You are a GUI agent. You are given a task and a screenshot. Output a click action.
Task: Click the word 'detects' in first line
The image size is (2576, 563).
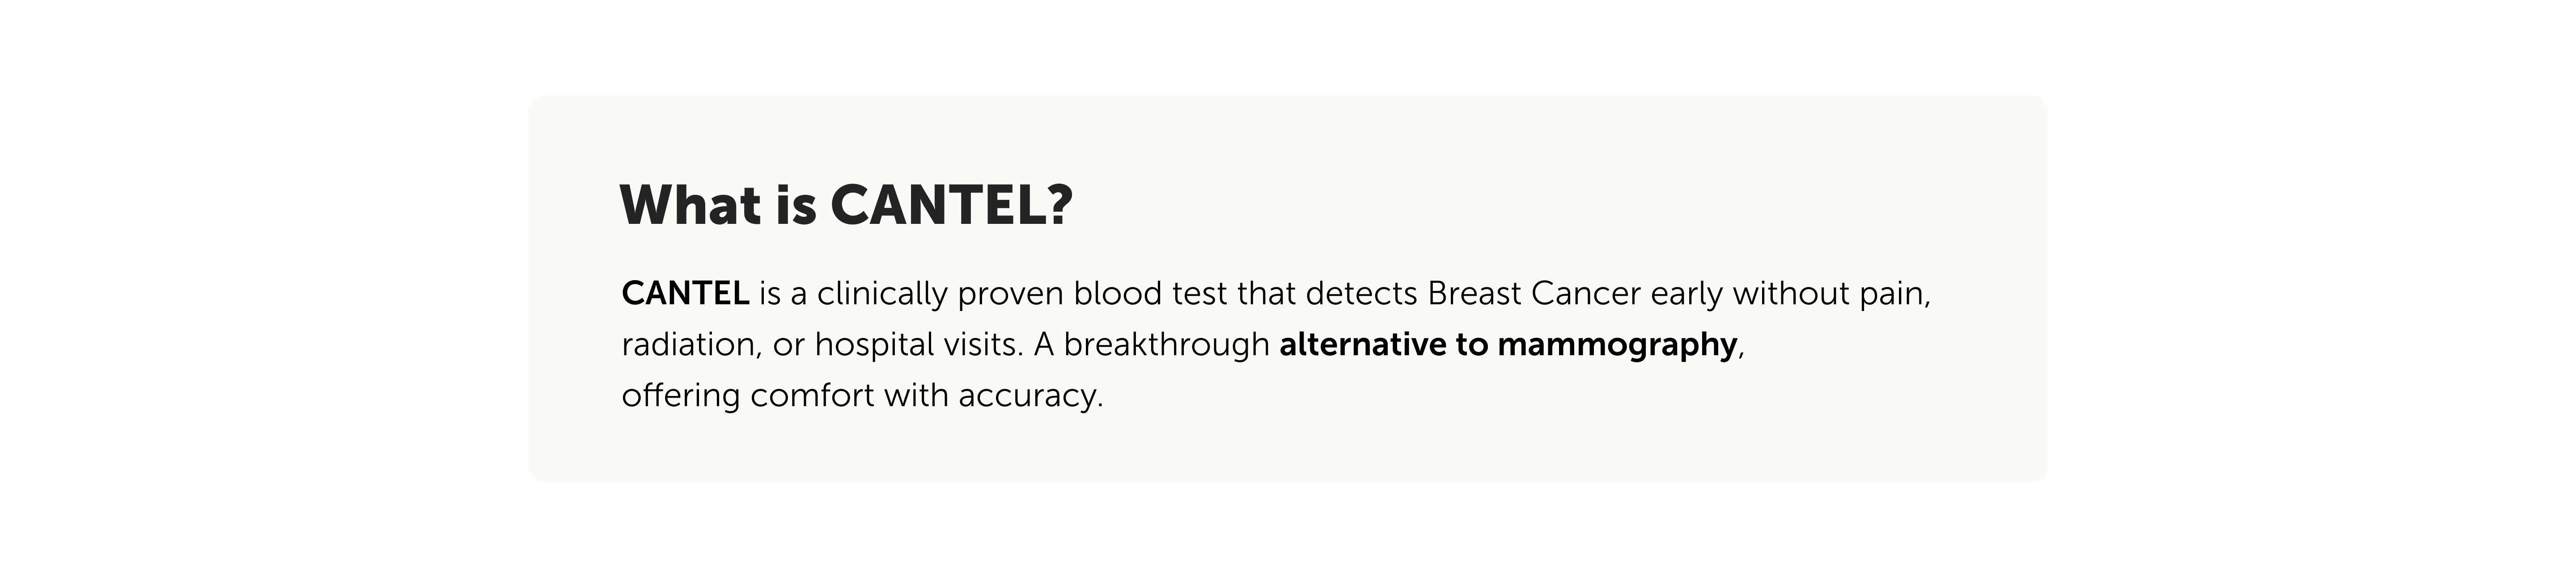1361,294
